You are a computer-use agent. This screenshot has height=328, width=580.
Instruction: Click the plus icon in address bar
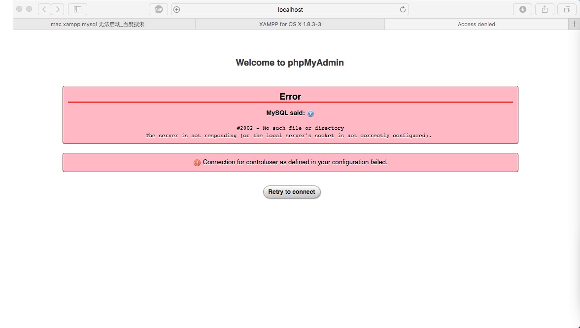pos(177,10)
